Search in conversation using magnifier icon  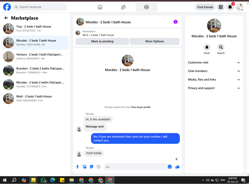coord(221,47)
